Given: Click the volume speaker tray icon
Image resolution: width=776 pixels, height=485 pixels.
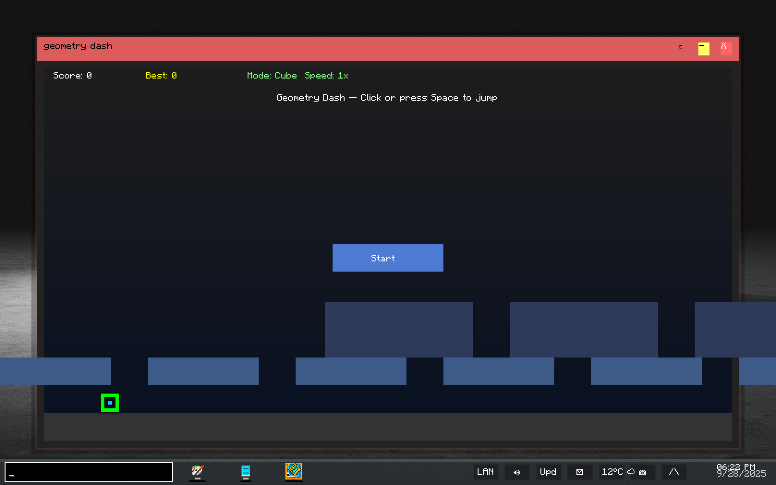Looking at the screenshot, I should pos(516,472).
